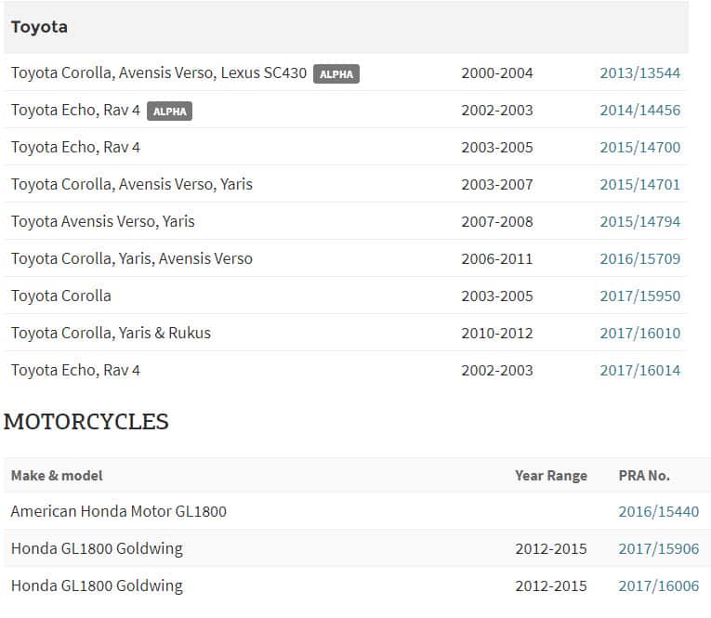Image resolution: width=711 pixels, height=618 pixels.
Task: Click the Toyota section heading
Action: (x=39, y=27)
